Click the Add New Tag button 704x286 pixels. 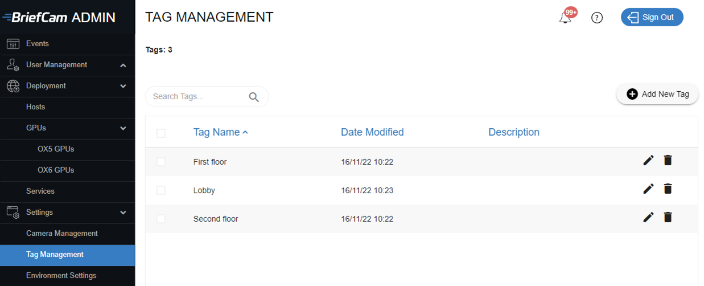tap(657, 94)
